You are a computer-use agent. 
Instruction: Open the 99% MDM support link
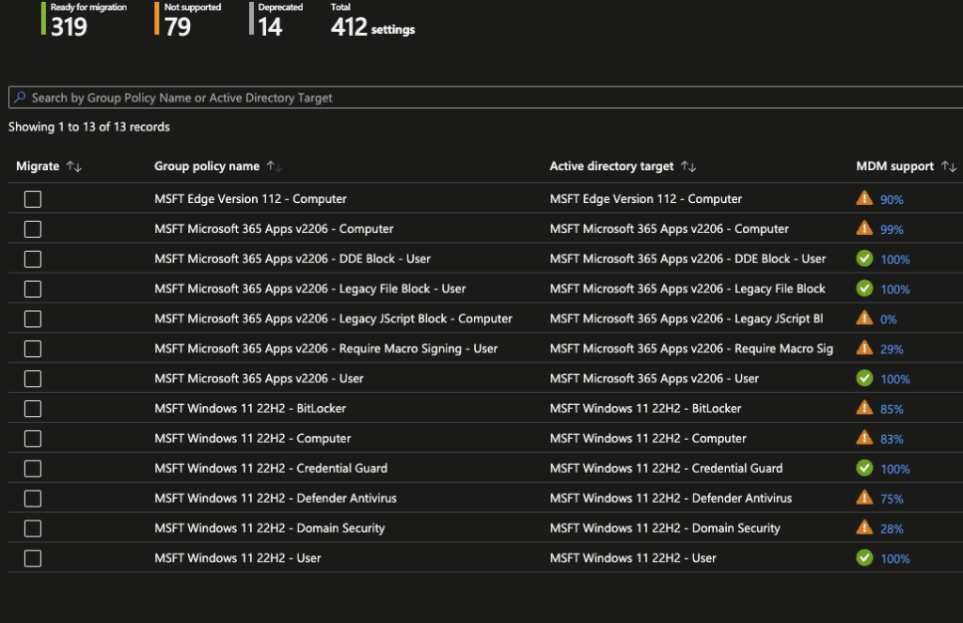point(892,229)
